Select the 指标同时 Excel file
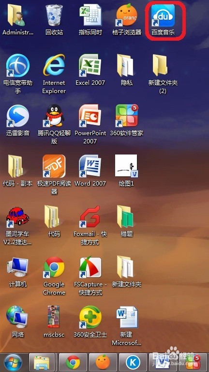This screenshot has height=372, width=209. pos(90,15)
